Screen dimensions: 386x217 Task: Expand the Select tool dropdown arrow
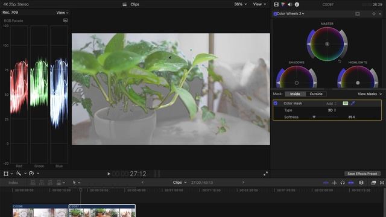tap(79, 183)
